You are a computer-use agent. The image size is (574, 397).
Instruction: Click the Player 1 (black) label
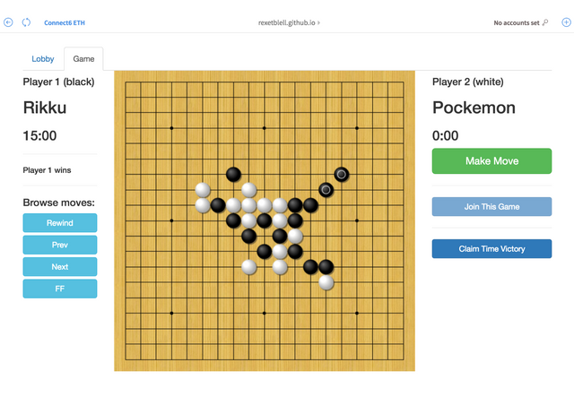(58, 82)
